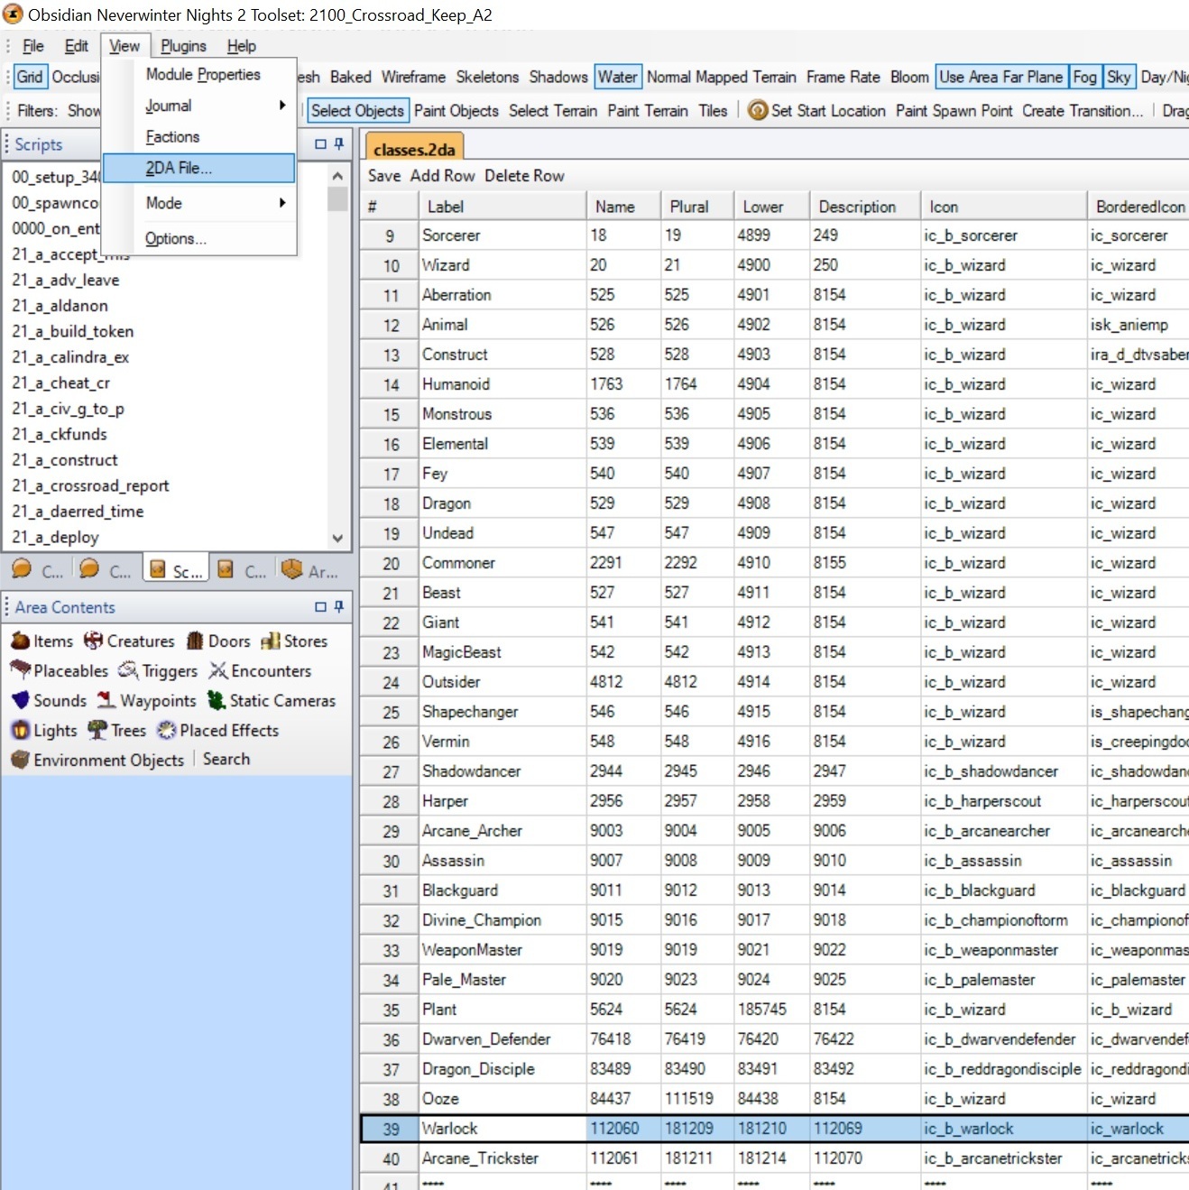The image size is (1189, 1190).
Task: Click Search in Area Contents
Action: [226, 760]
